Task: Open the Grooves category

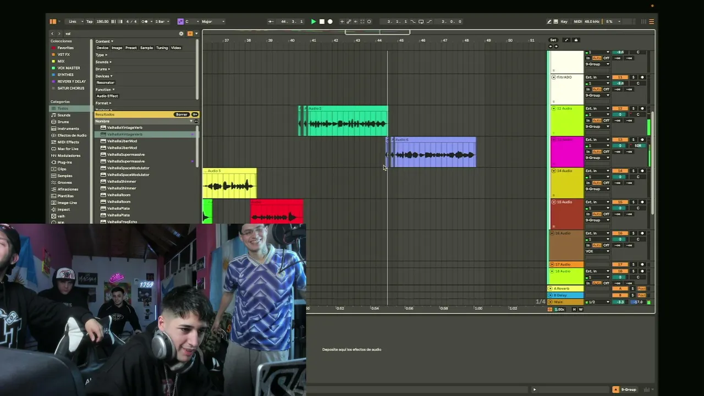Action: coord(64,183)
